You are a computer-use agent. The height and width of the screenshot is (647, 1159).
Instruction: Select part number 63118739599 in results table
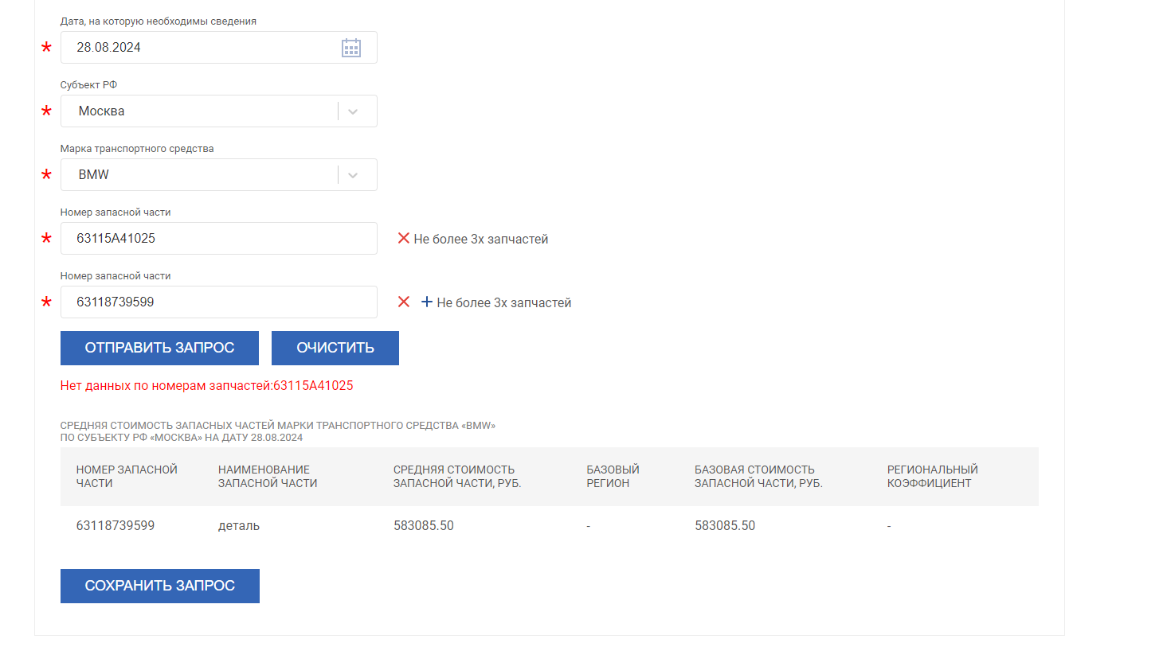(x=116, y=526)
